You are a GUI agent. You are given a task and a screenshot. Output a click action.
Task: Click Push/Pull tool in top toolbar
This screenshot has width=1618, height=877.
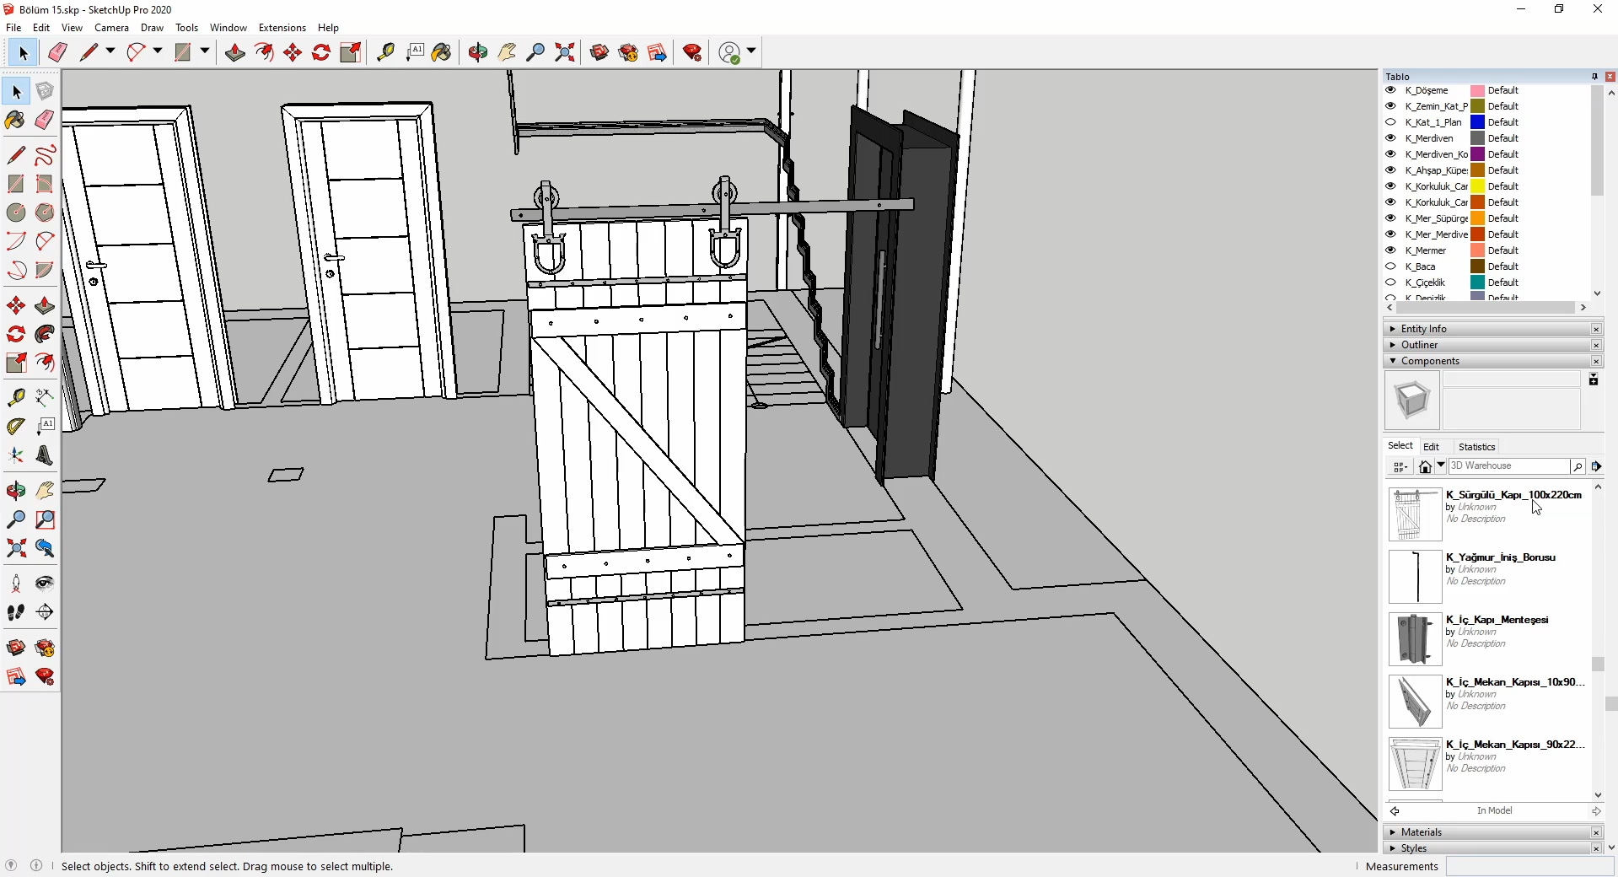235,53
